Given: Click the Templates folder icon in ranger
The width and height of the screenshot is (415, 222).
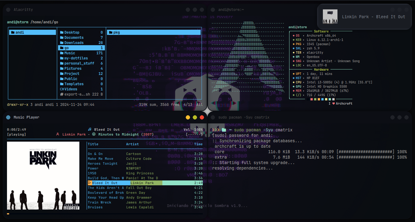Looking at the screenshot, I should click(x=62, y=84).
